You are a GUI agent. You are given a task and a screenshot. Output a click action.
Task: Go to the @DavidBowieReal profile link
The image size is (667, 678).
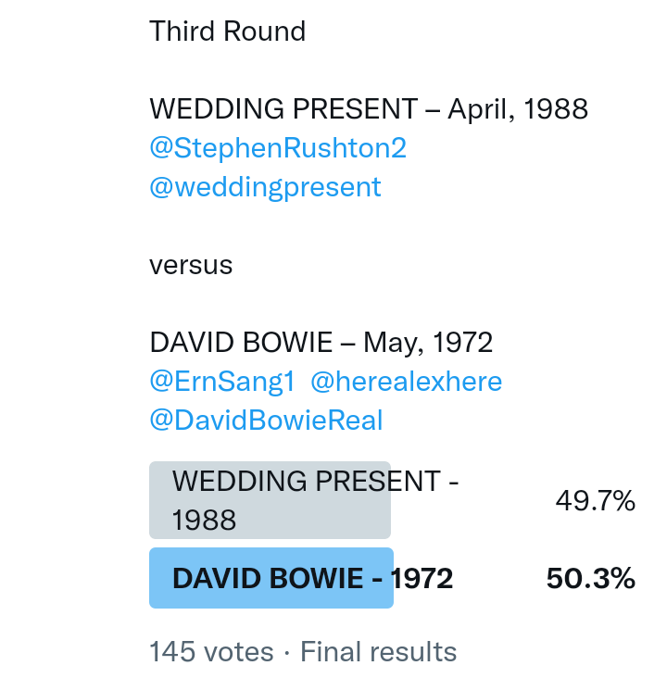pos(266,421)
